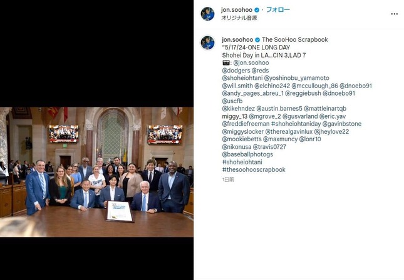
Task: Open the @reds mention
Action: 260,71
